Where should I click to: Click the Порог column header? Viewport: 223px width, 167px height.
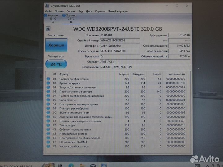[157, 74]
